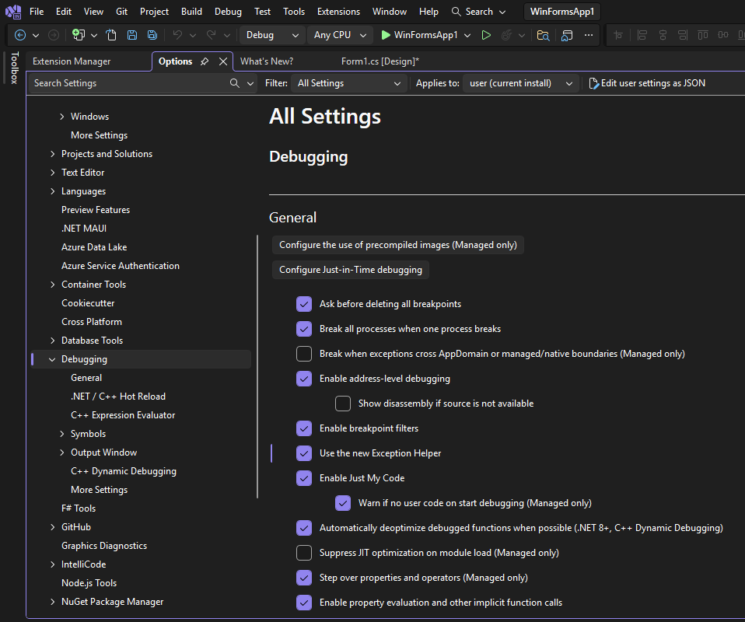The image size is (745, 622).
Task: Click the Hot Reload flame icon
Action: click(507, 35)
